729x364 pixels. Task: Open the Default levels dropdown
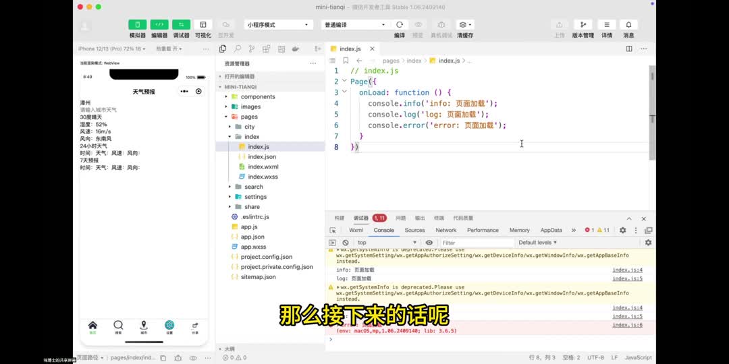pos(537,243)
